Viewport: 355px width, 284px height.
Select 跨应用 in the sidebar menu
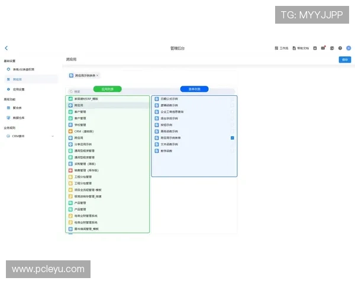tap(31, 79)
